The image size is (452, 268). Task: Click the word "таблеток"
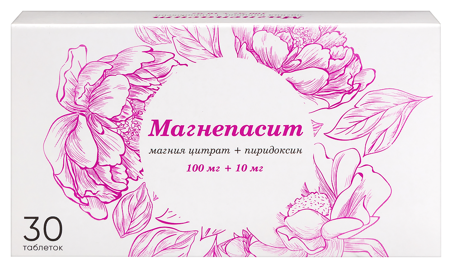tap(43, 248)
